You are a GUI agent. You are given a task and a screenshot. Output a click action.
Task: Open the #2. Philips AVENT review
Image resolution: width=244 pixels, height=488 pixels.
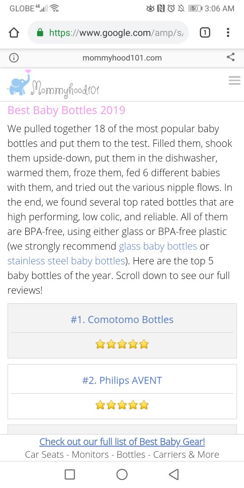point(122,380)
